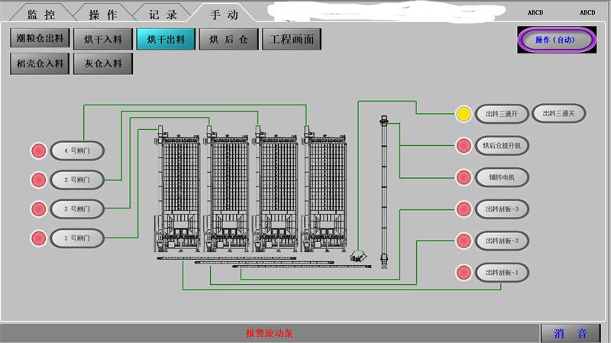Click the red lamp next to 出料刮板-3
The height and width of the screenshot is (343, 611).
coord(464,209)
